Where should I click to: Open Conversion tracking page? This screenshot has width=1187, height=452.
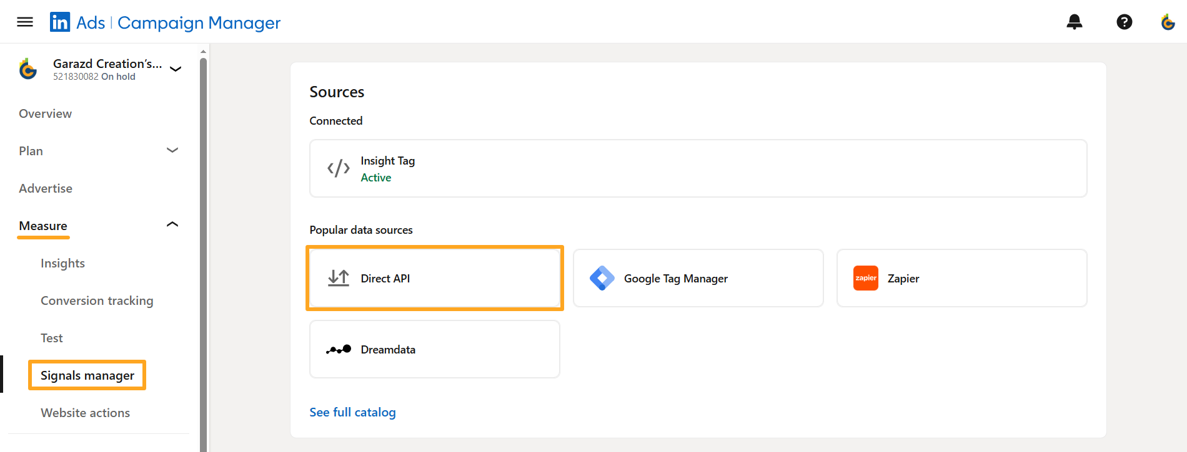click(97, 301)
